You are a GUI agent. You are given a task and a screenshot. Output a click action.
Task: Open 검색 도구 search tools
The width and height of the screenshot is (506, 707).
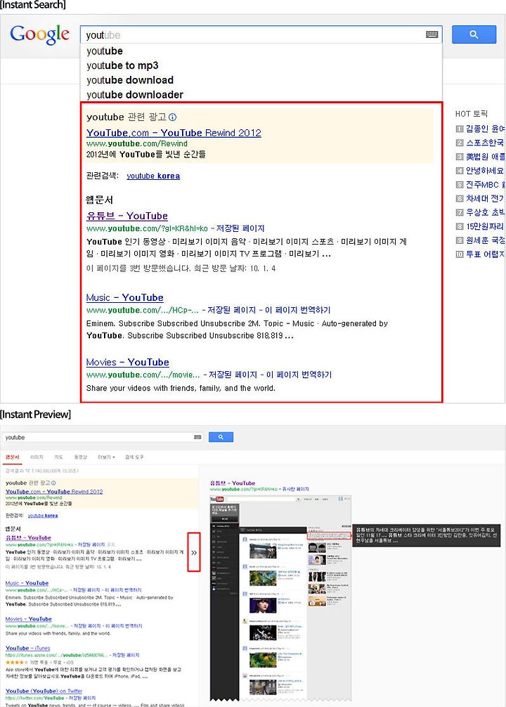[x=134, y=458]
